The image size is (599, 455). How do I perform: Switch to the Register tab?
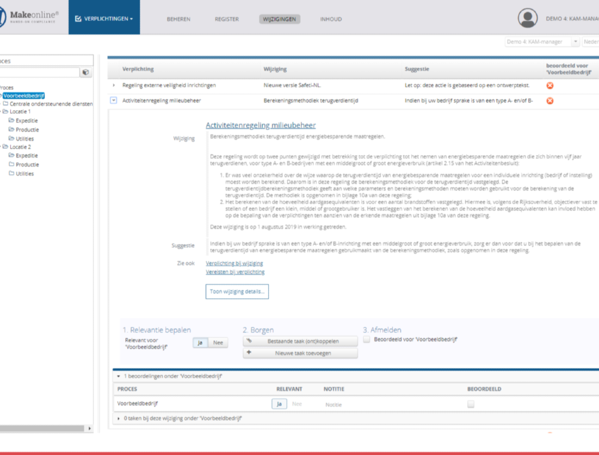point(226,19)
